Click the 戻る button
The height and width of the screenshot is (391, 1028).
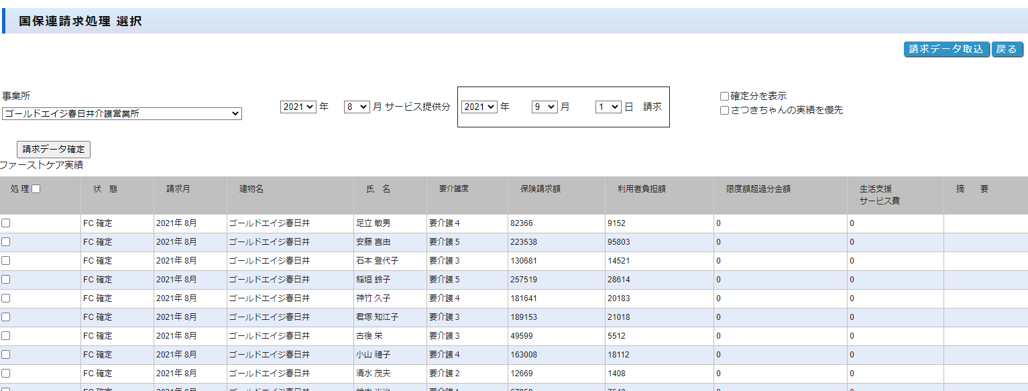coord(1007,49)
